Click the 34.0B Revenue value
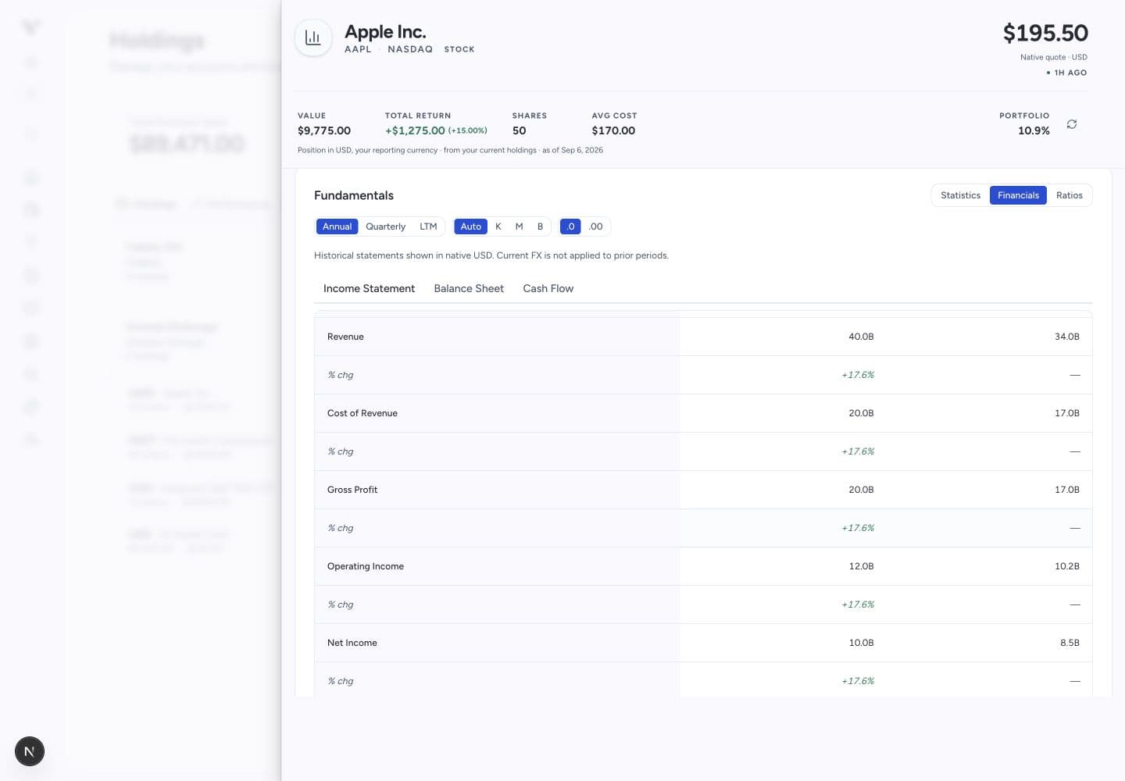Screen dimensions: 1125x781 point(1067,337)
